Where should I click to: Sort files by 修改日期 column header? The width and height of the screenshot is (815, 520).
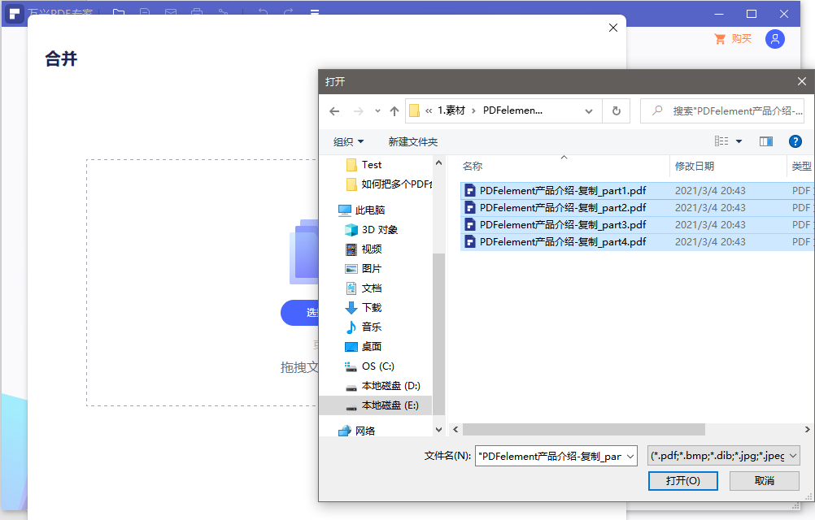(x=695, y=166)
